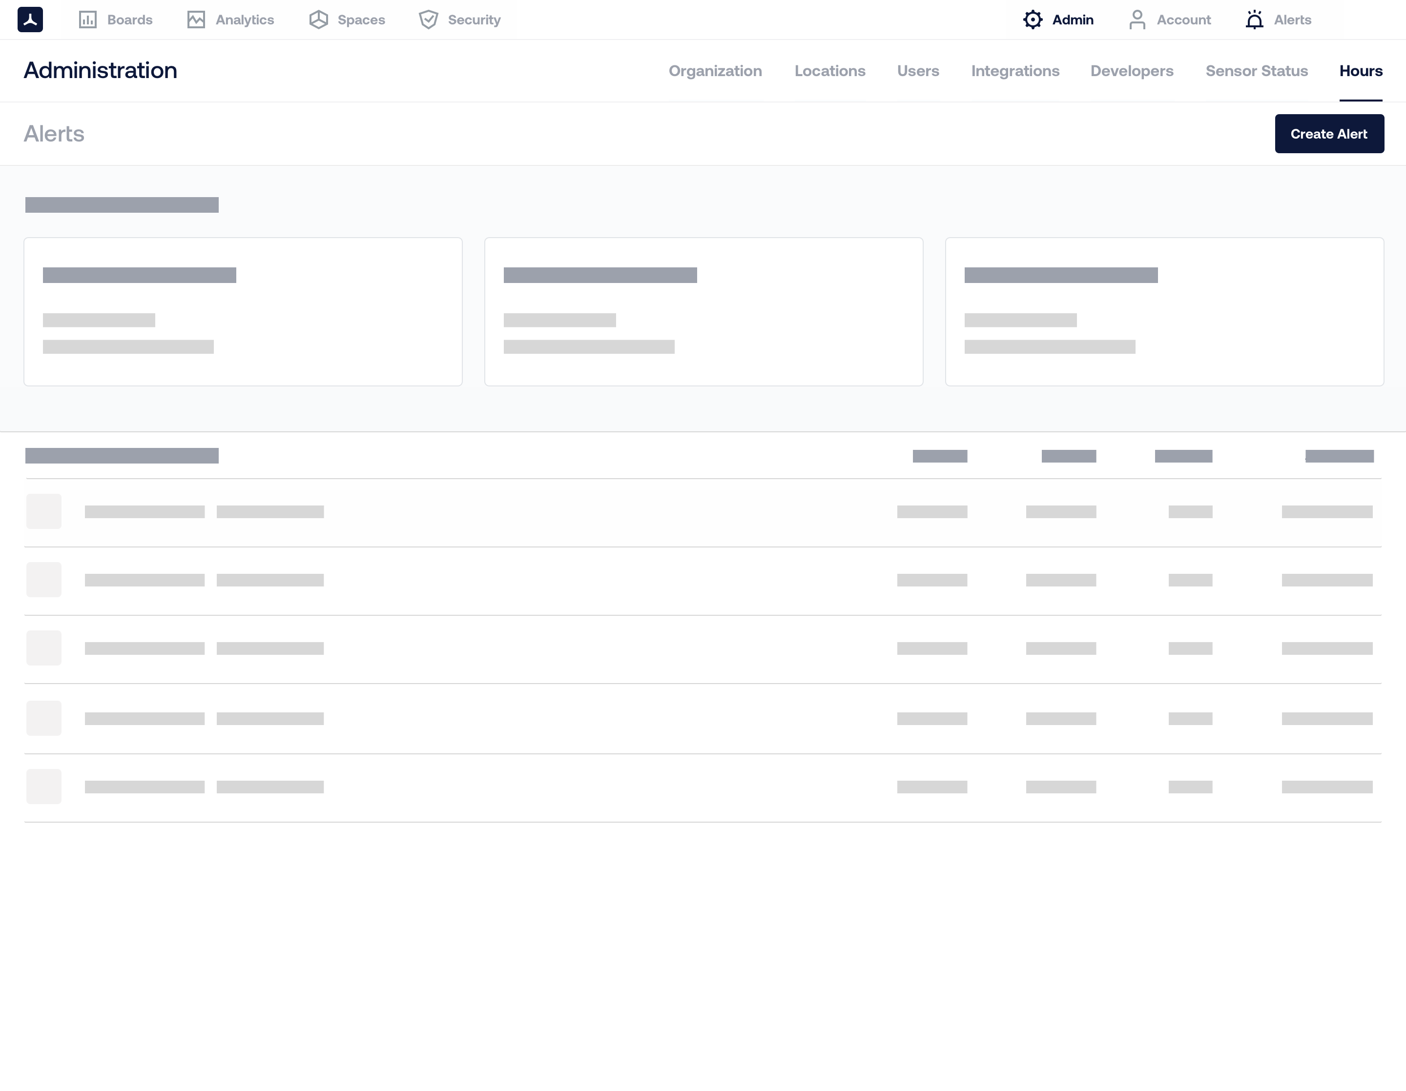Click the Alerts bell icon
The image size is (1406, 1091).
(1254, 20)
